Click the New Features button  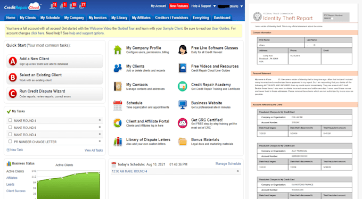179,6
